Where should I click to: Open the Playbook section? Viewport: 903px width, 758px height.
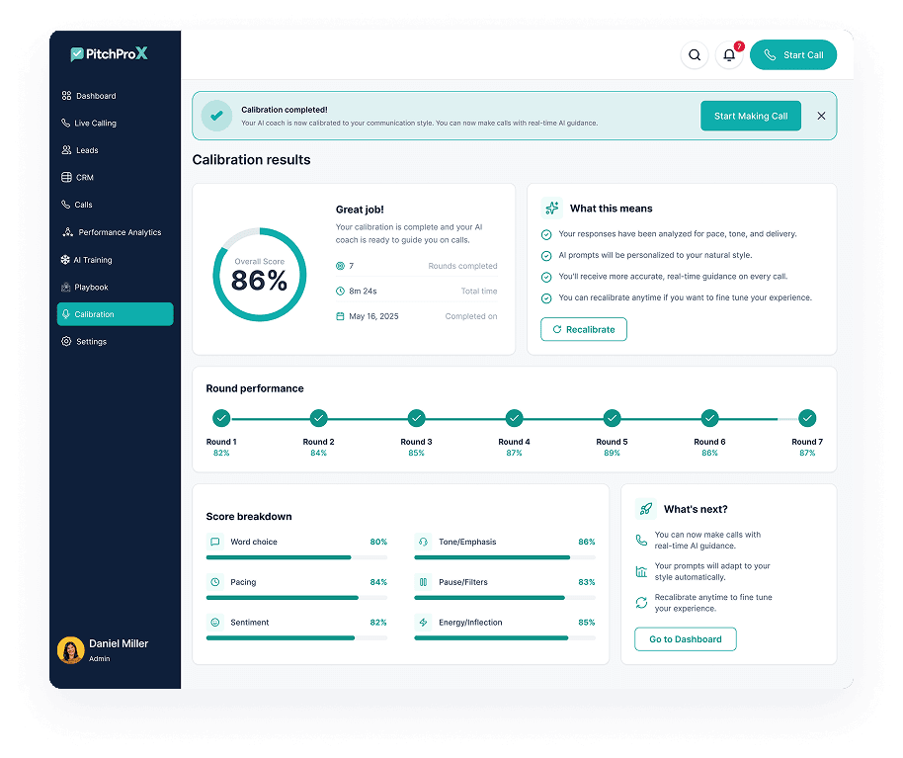(x=116, y=287)
